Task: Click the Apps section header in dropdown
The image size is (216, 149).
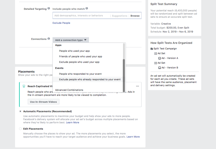Action: point(58,45)
